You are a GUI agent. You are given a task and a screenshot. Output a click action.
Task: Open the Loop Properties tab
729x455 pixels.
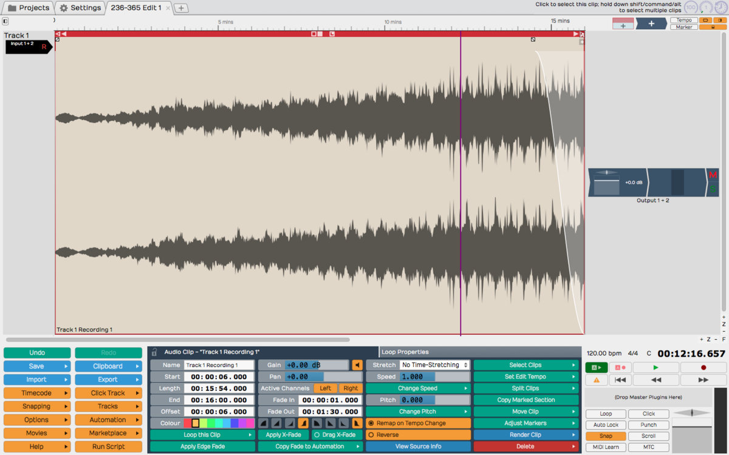405,352
